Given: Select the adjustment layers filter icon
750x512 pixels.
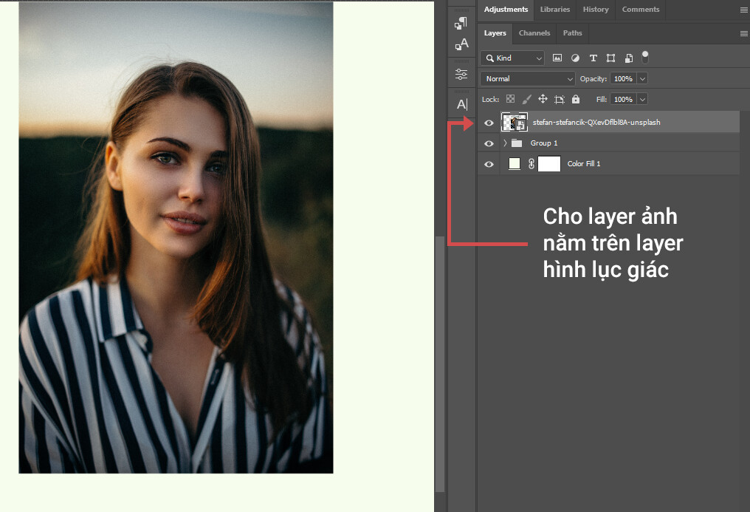Looking at the screenshot, I should [575, 58].
